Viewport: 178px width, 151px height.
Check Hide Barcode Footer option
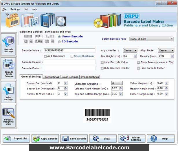138,68
